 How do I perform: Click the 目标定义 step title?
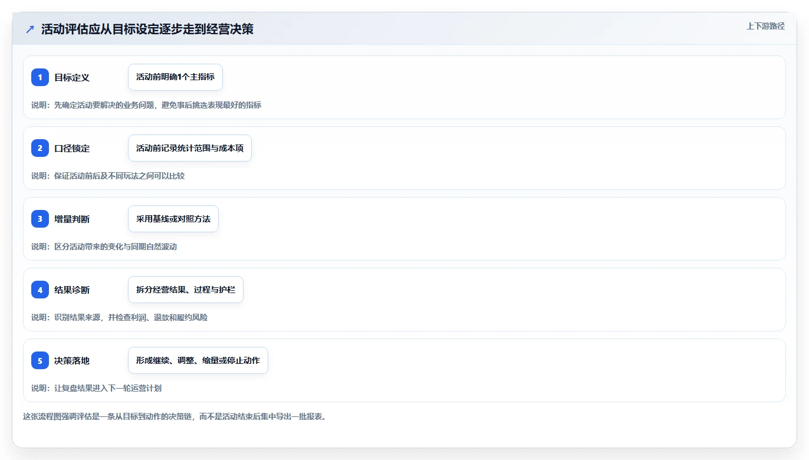pyautogui.click(x=72, y=77)
